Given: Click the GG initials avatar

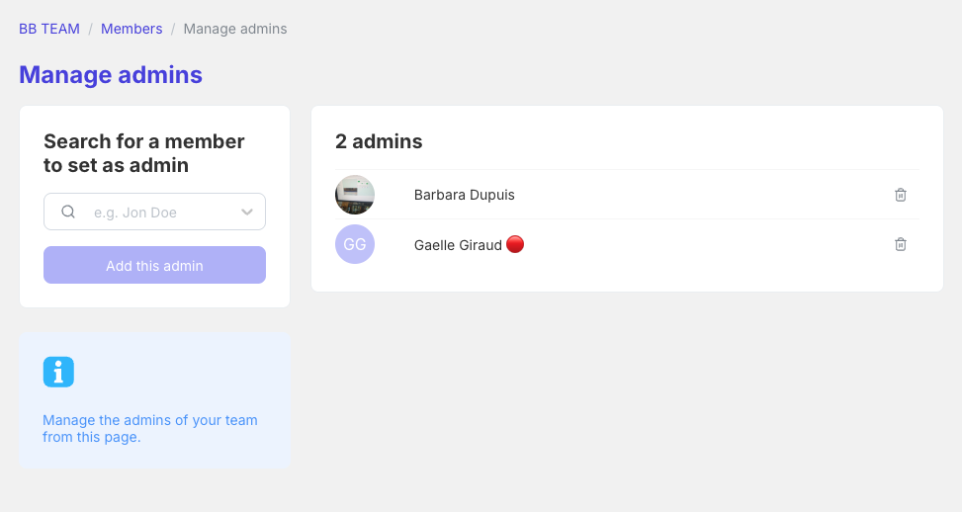Looking at the screenshot, I should tap(355, 244).
